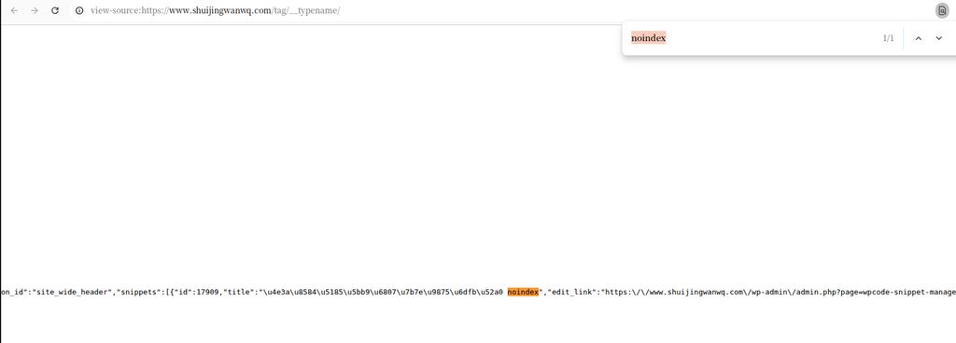The height and width of the screenshot is (343, 956).
Task: Click the 1/1 match counter
Action: [x=889, y=38]
